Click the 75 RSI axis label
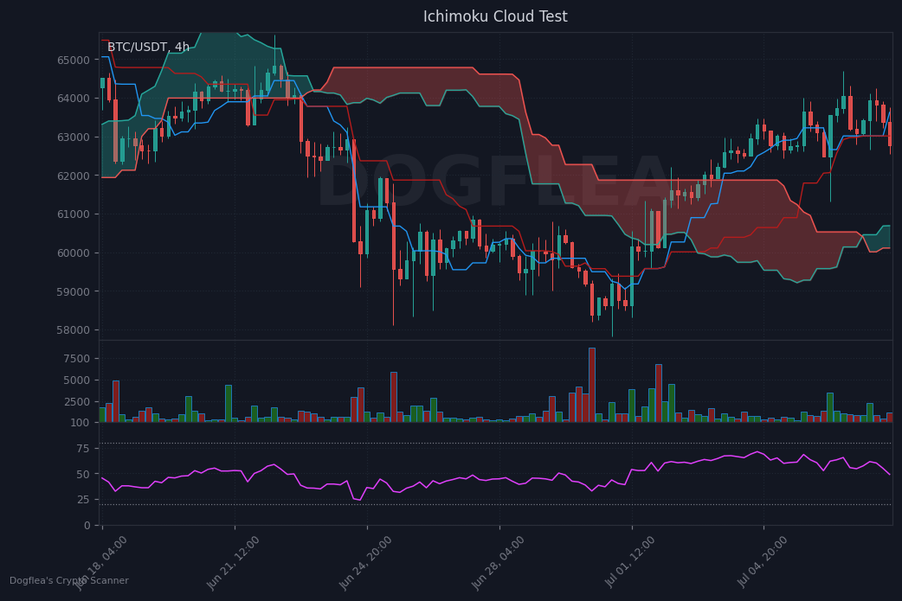This screenshot has width=902, height=601. pyautogui.click(x=83, y=449)
